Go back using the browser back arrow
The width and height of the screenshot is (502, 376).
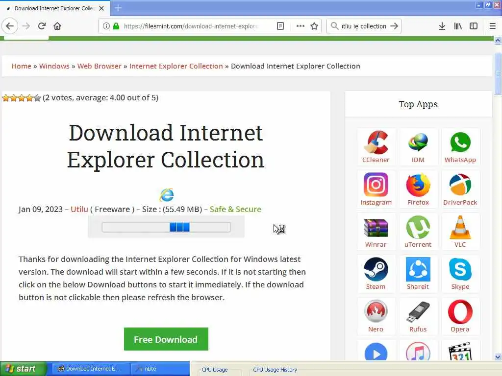tap(10, 26)
